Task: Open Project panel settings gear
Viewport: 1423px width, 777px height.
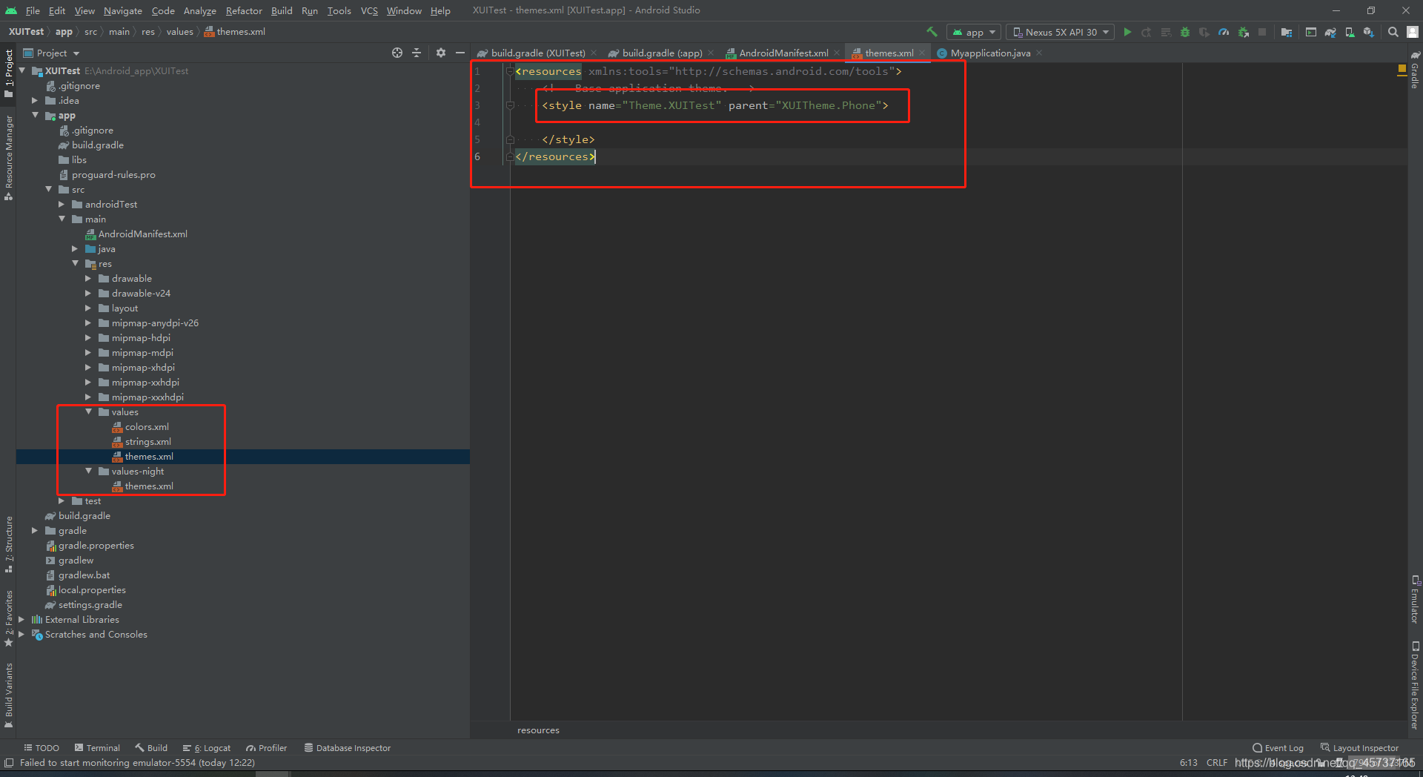Action: pos(441,53)
